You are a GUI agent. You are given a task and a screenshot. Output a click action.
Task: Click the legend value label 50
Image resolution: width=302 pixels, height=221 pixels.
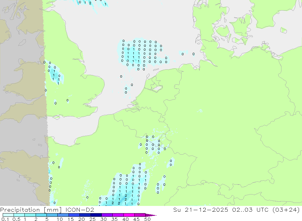pos(147,219)
